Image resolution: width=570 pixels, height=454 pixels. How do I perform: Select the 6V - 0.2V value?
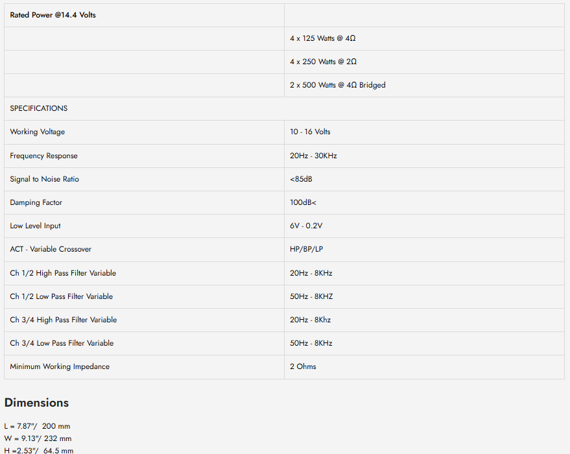pos(306,226)
